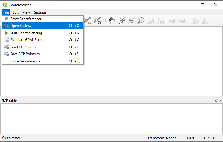Click the Zoom Out magnifier icon
223x142 pixels.
tap(131, 21)
